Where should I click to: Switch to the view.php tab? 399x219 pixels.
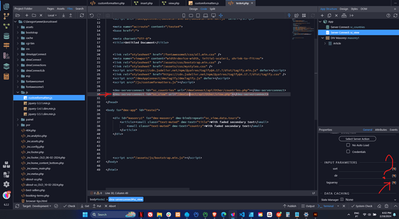[171, 3]
